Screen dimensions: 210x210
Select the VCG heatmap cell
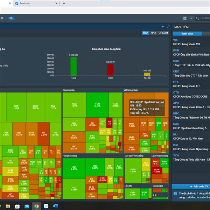(74, 137)
